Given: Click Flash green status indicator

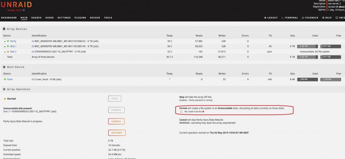Looking at the screenshot, I should [x=5, y=79].
